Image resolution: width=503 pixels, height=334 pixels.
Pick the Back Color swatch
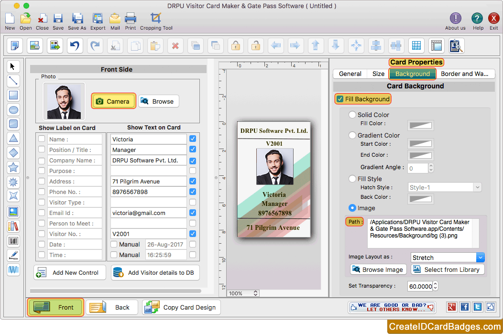(x=421, y=199)
